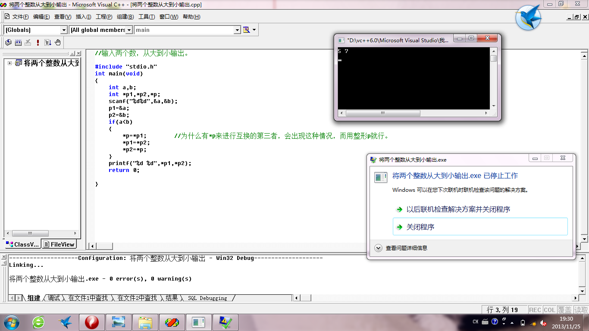Select the 结果 output tab
The image size is (589, 331).
172,298
